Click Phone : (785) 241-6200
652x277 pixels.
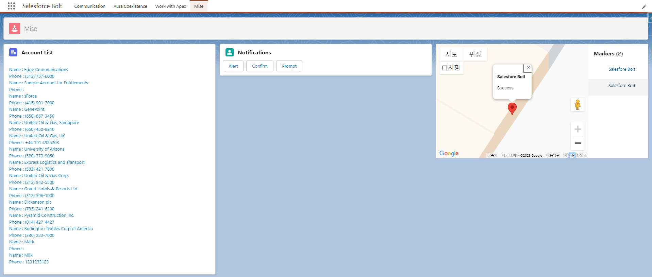pos(32,209)
